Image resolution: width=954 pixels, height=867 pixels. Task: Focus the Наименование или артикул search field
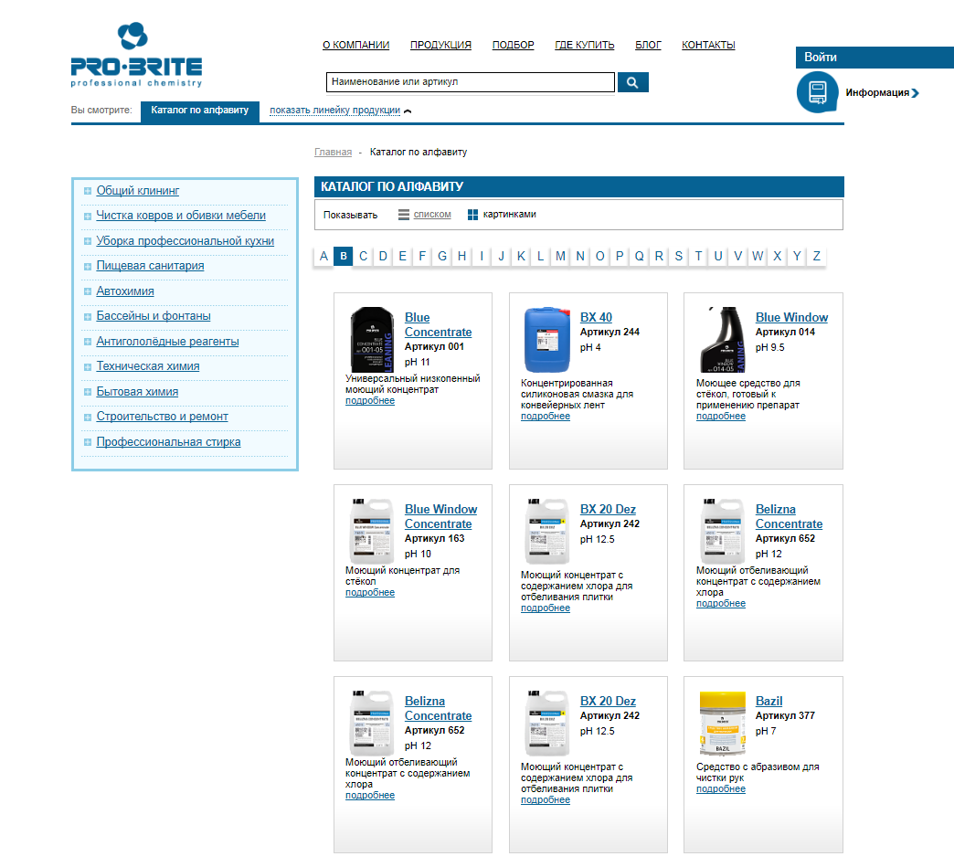(471, 82)
